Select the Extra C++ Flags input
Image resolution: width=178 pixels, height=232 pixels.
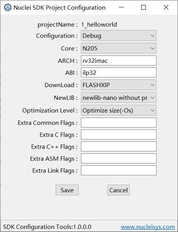click(119, 146)
